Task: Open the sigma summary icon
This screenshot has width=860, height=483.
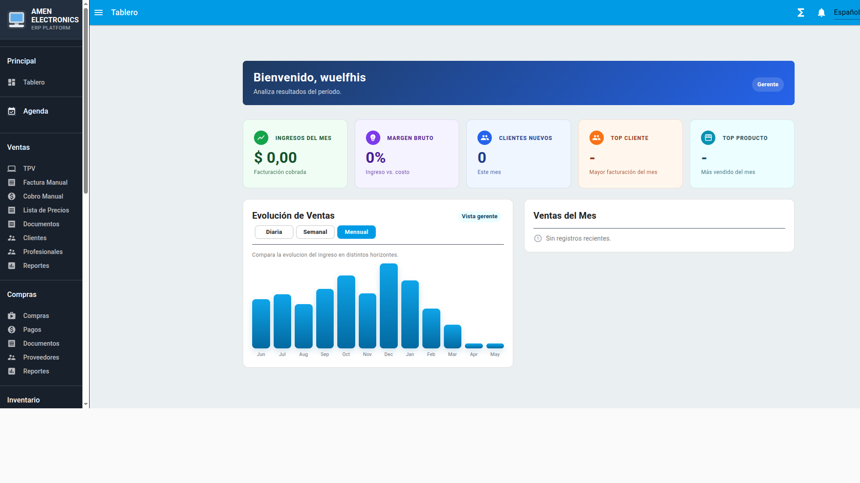Action: click(x=801, y=13)
